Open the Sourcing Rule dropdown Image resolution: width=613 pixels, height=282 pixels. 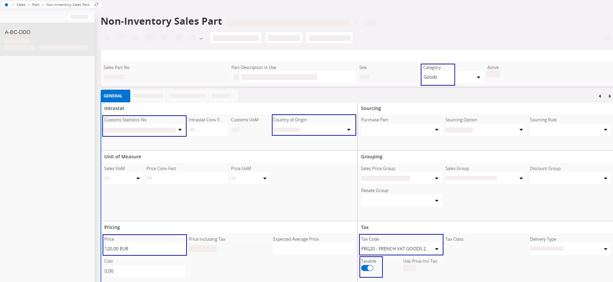pos(605,130)
